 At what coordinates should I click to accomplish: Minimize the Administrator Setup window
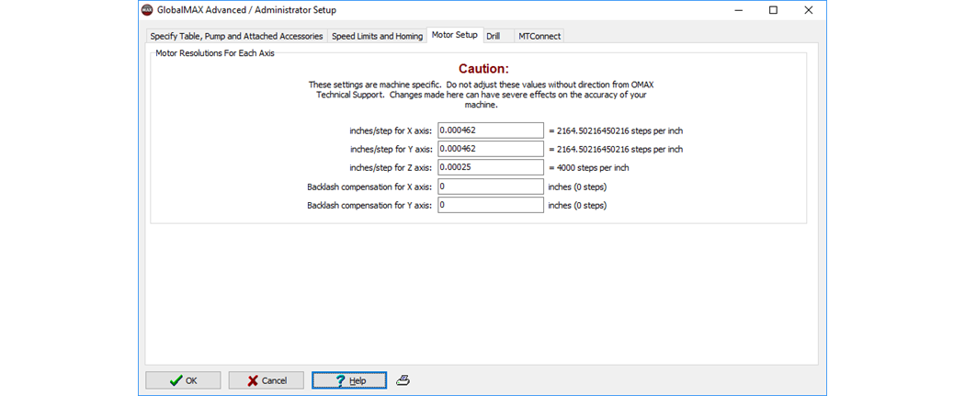pyautogui.click(x=737, y=10)
